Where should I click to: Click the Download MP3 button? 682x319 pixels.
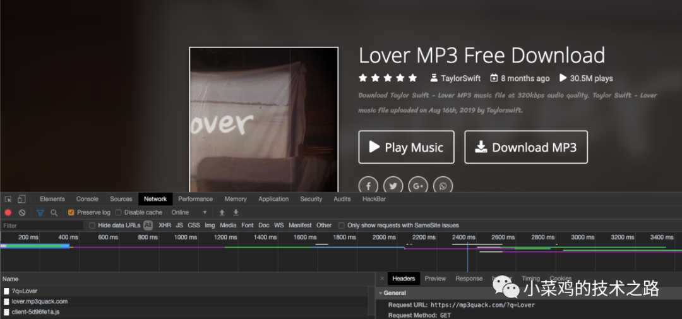pyautogui.click(x=526, y=147)
